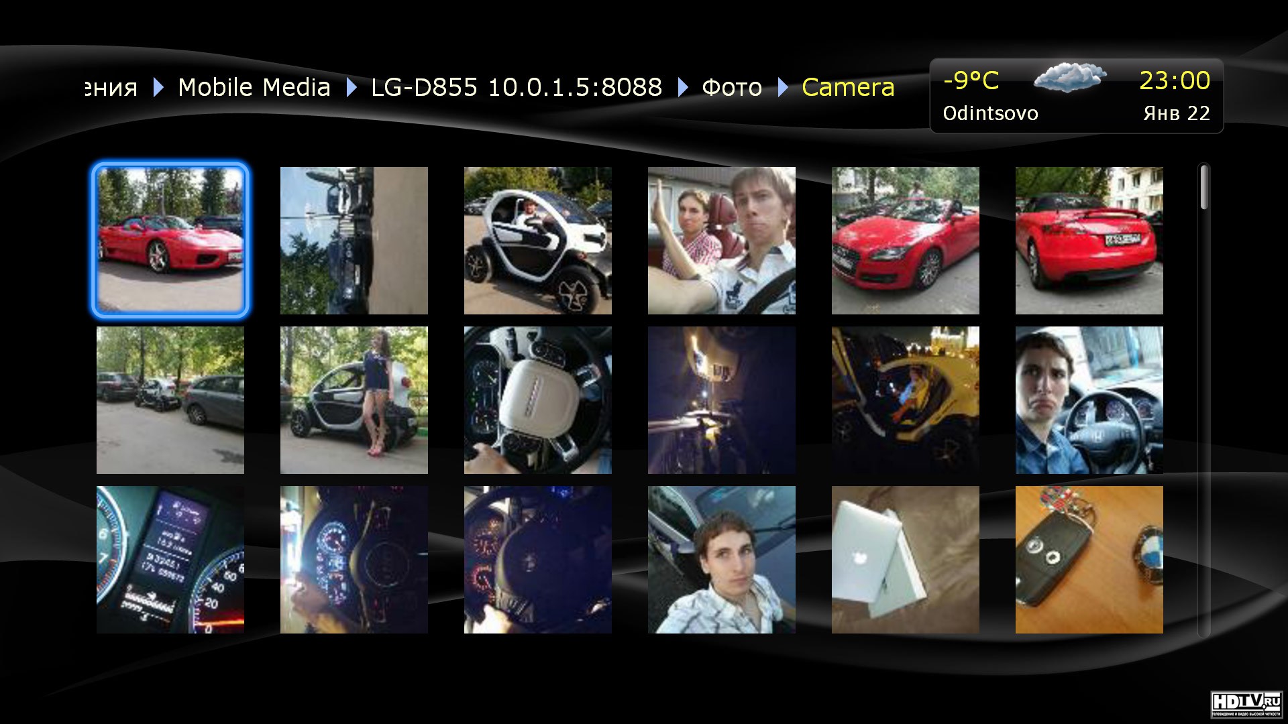Open the highlighted red Ferrari photo thumbnail
Viewport: 1288px width, 724px height.
click(170, 240)
